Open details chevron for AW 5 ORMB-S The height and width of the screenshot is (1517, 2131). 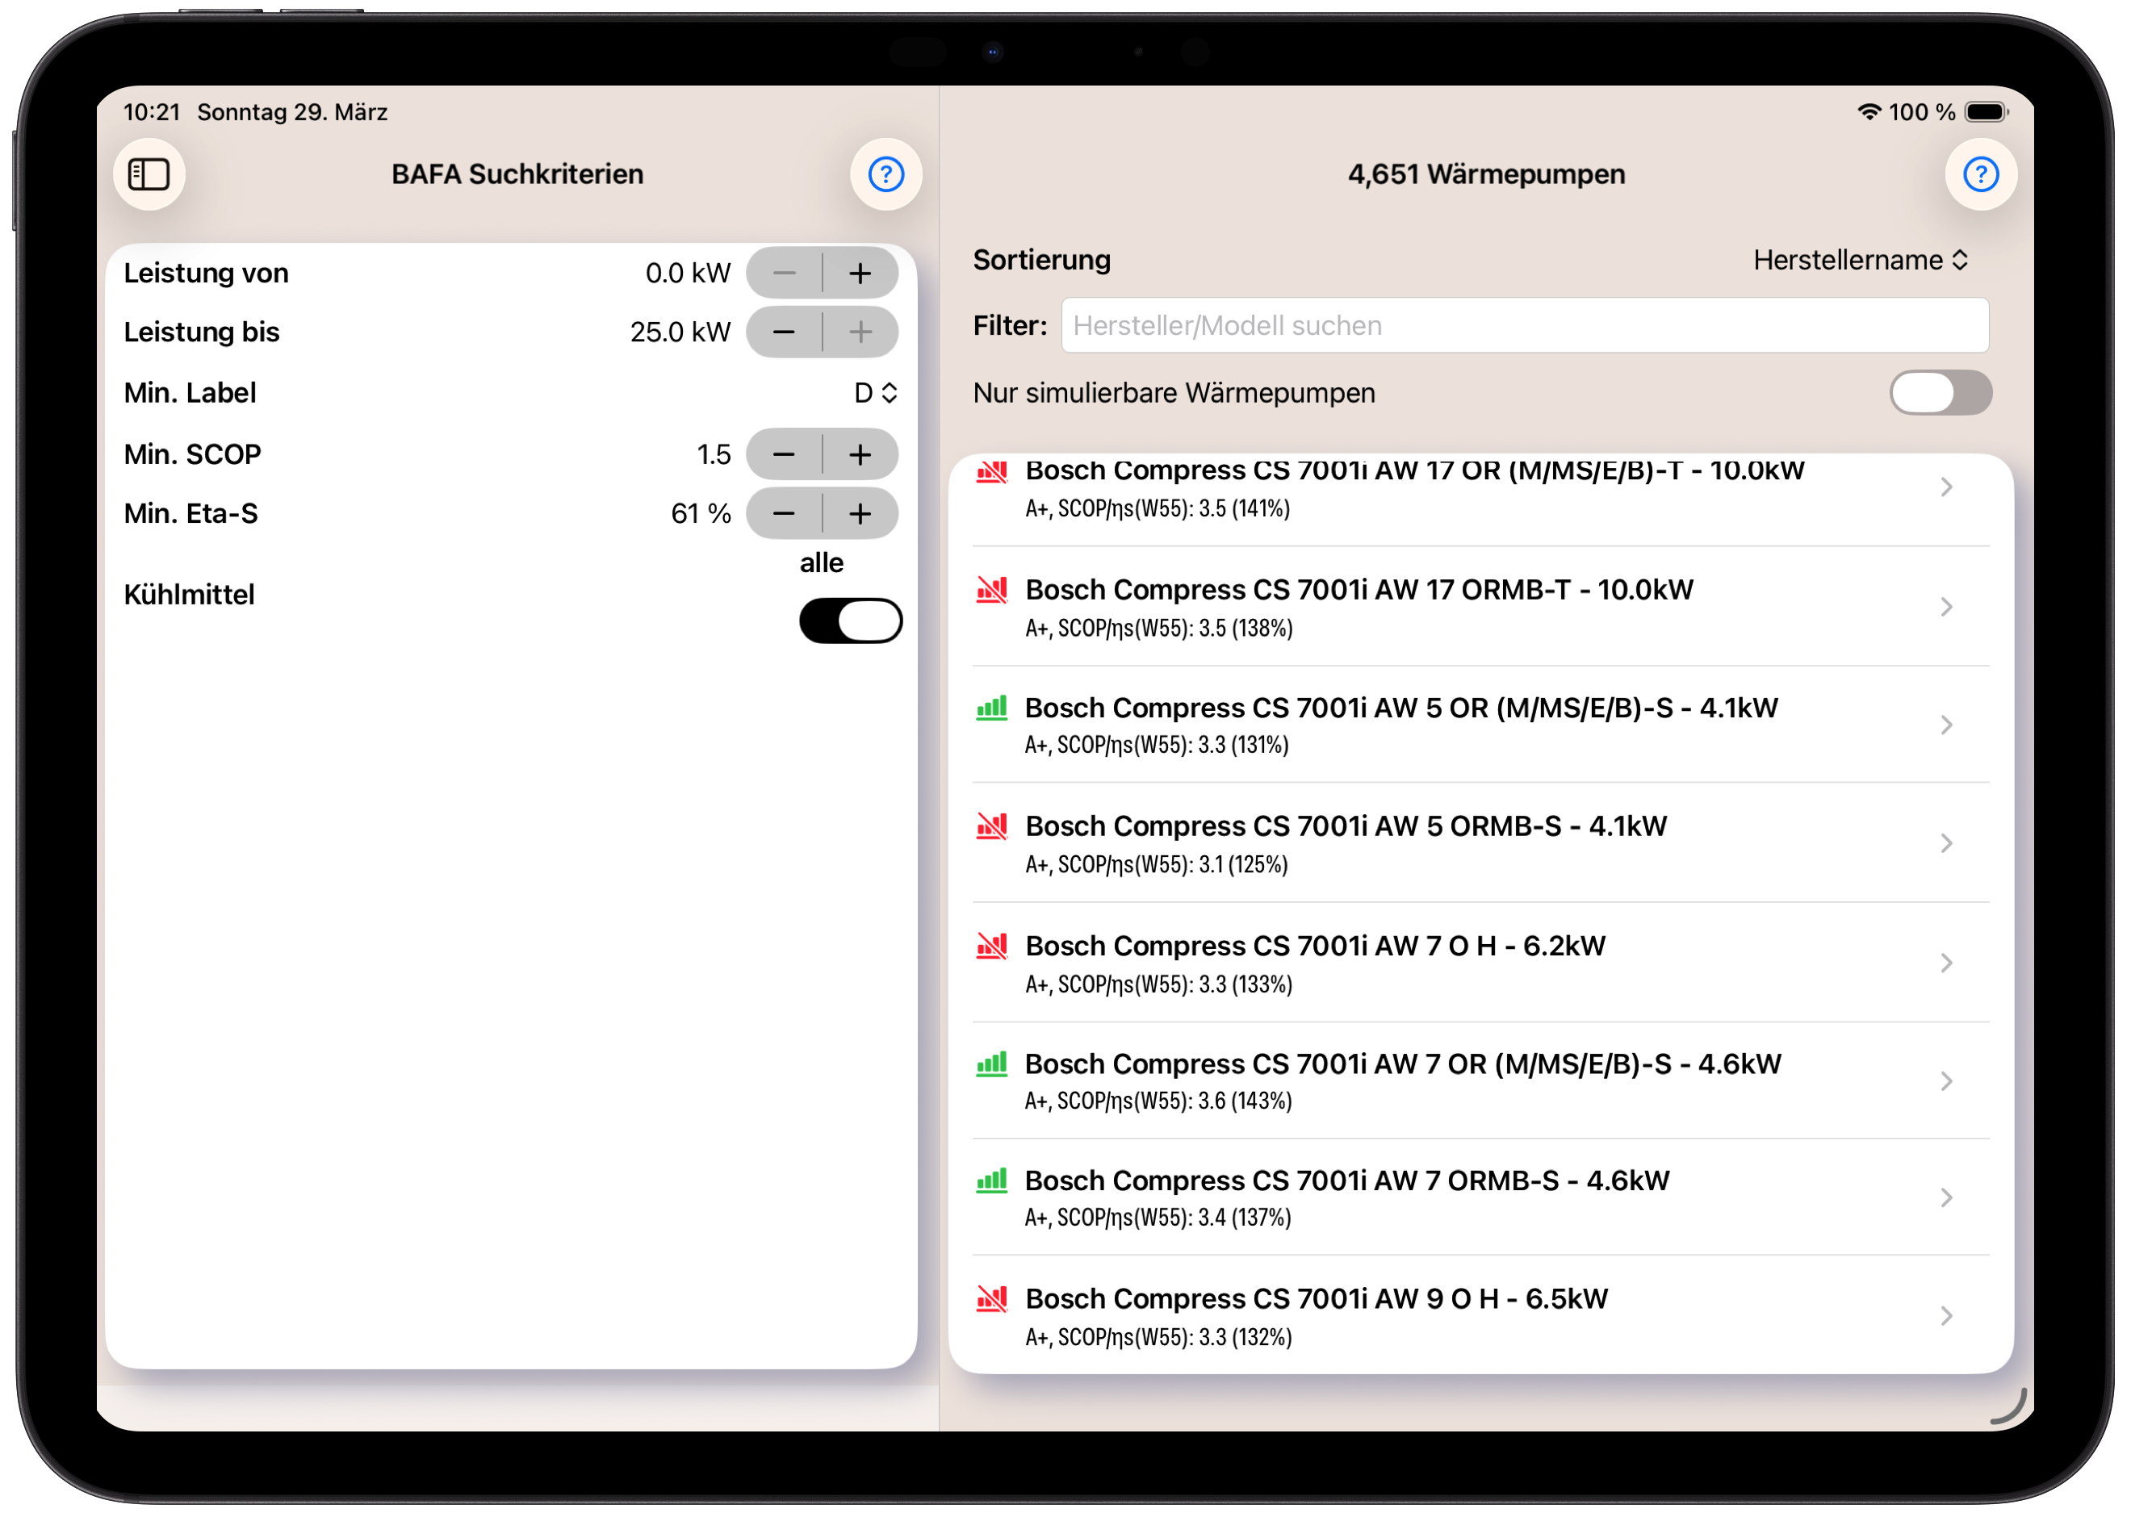[x=1946, y=843]
